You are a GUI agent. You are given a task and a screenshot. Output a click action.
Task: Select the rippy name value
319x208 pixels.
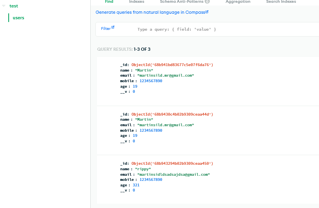(143, 169)
